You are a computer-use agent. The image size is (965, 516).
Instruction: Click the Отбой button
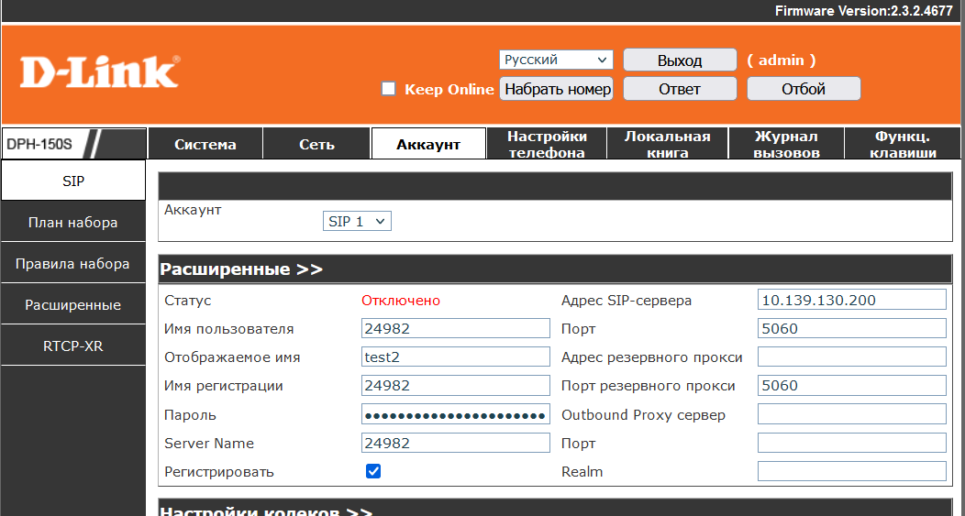804,89
